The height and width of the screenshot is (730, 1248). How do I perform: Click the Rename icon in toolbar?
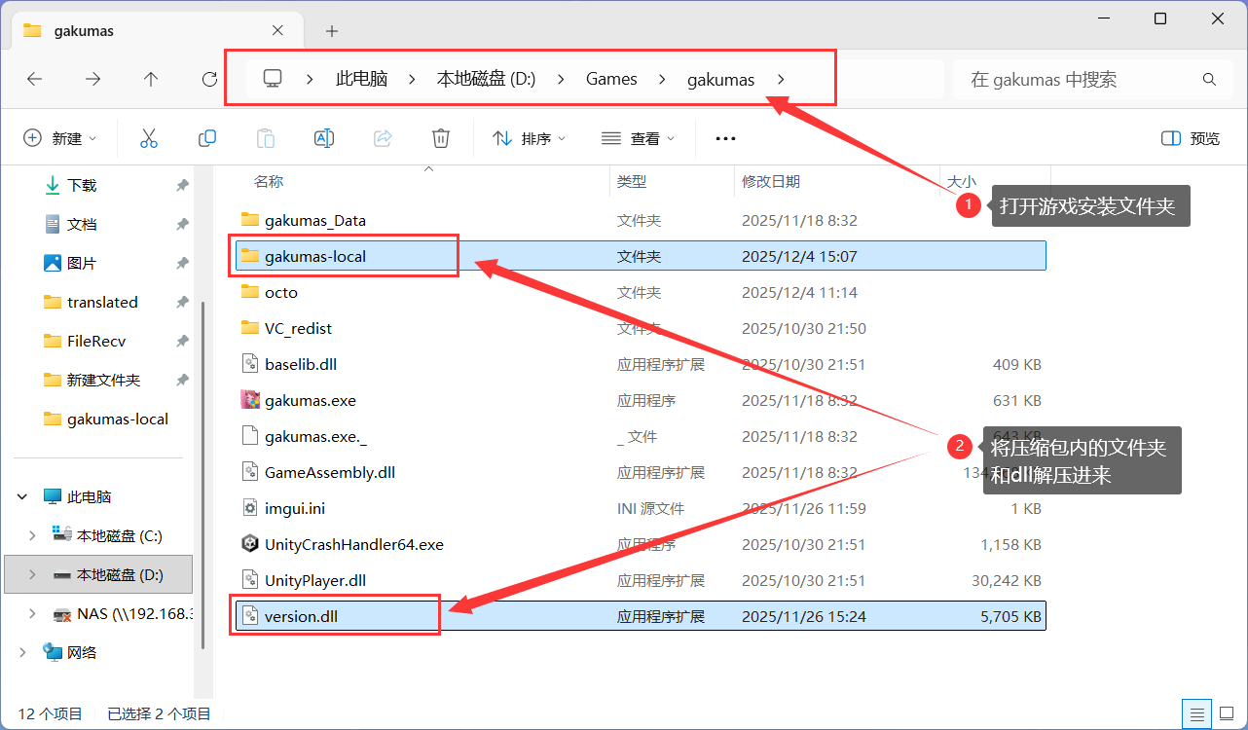pyautogui.click(x=324, y=138)
